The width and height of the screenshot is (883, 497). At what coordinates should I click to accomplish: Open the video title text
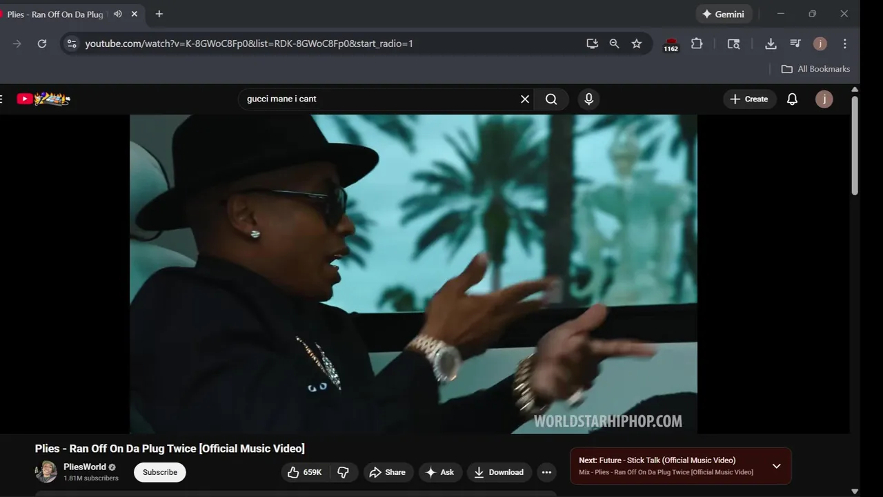click(x=170, y=449)
